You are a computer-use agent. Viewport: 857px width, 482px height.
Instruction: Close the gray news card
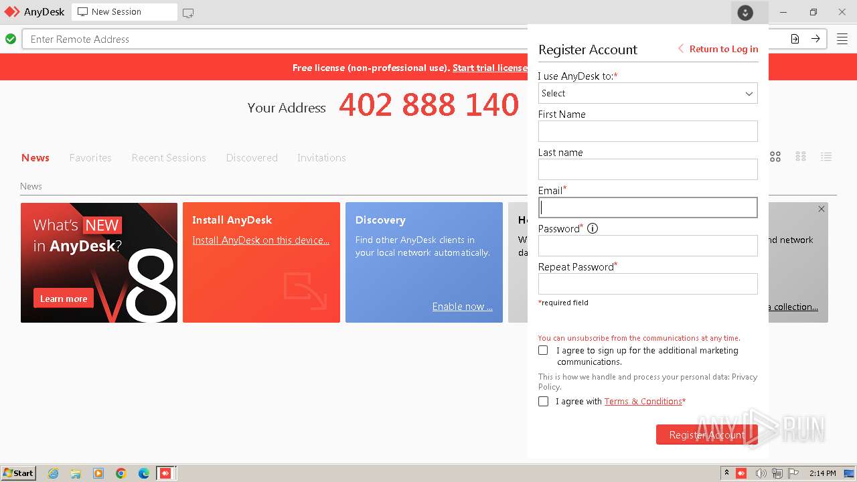point(822,209)
